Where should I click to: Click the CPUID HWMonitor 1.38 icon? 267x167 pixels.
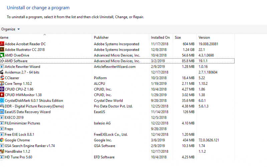pos(2,95)
